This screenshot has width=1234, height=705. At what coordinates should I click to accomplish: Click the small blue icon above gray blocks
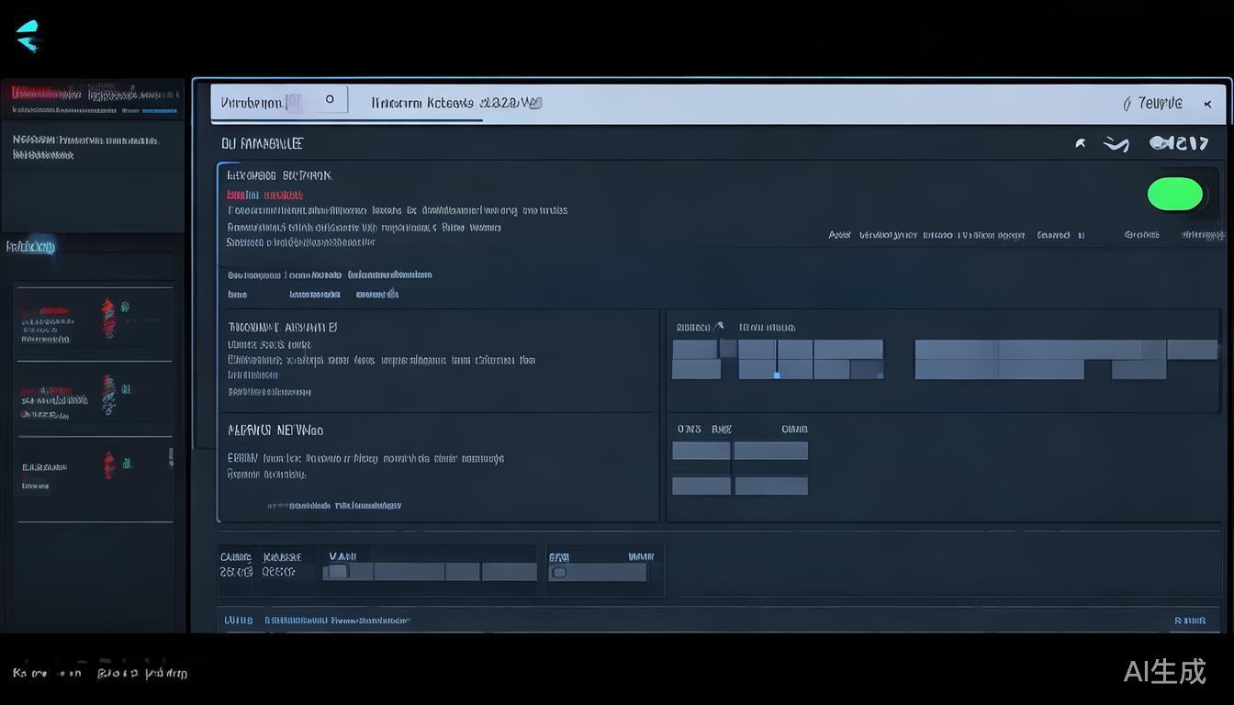pos(719,326)
